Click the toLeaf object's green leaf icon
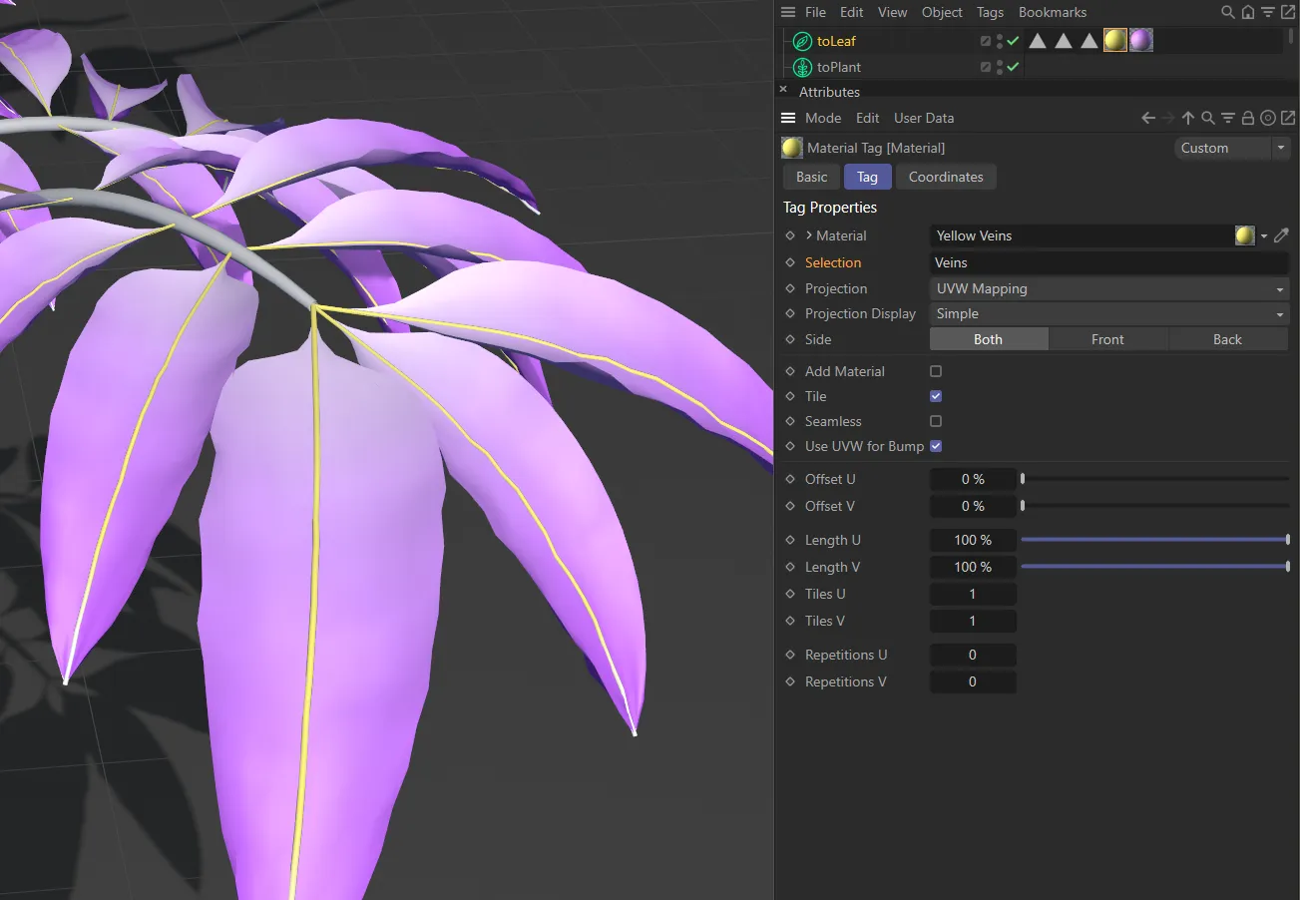Image resolution: width=1300 pixels, height=900 pixels. click(x=800, y=41)
